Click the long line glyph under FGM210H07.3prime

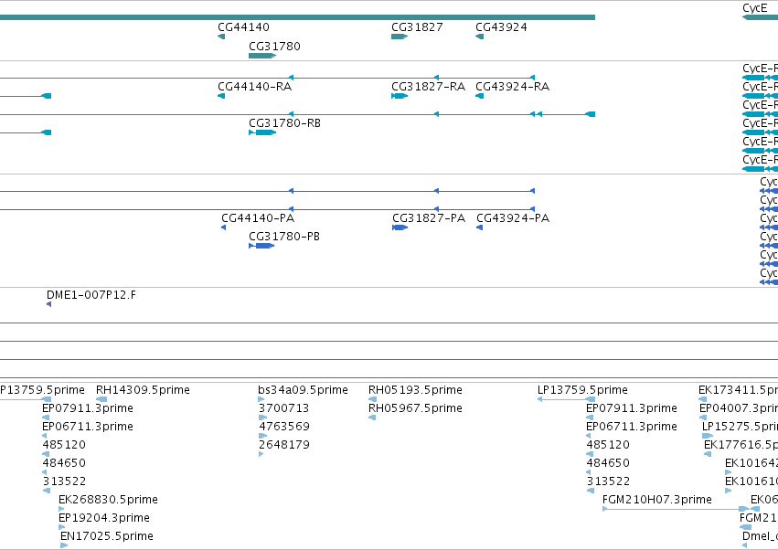pyautogui.click(x=676, y=509)
